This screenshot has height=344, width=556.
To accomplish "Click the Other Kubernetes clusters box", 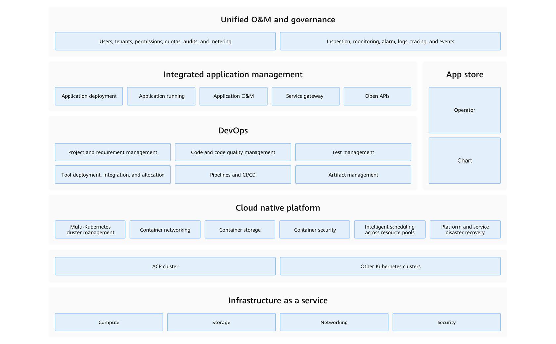I will coord(390,266).
